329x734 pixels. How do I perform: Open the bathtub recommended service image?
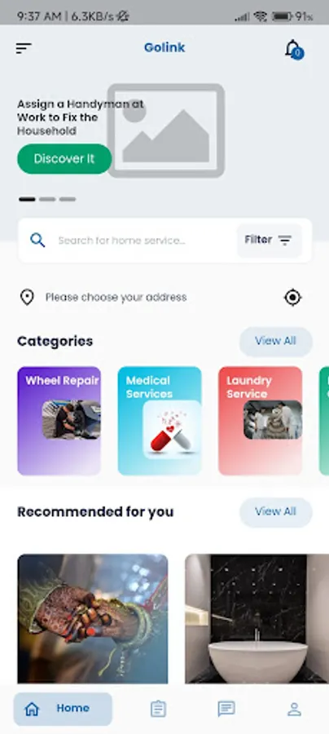(x=257, y=619)
